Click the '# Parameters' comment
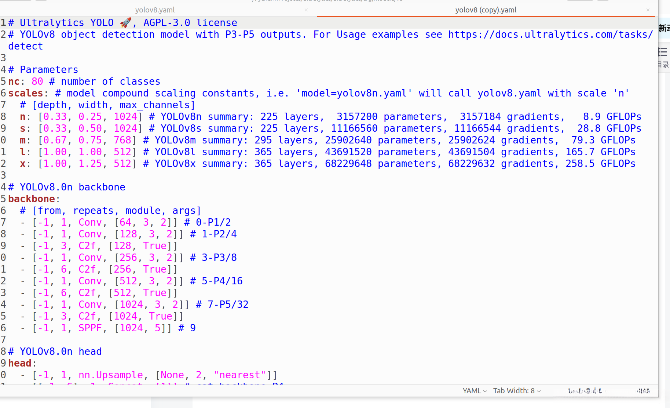The image size is (670, 408). tap(43, 70)
